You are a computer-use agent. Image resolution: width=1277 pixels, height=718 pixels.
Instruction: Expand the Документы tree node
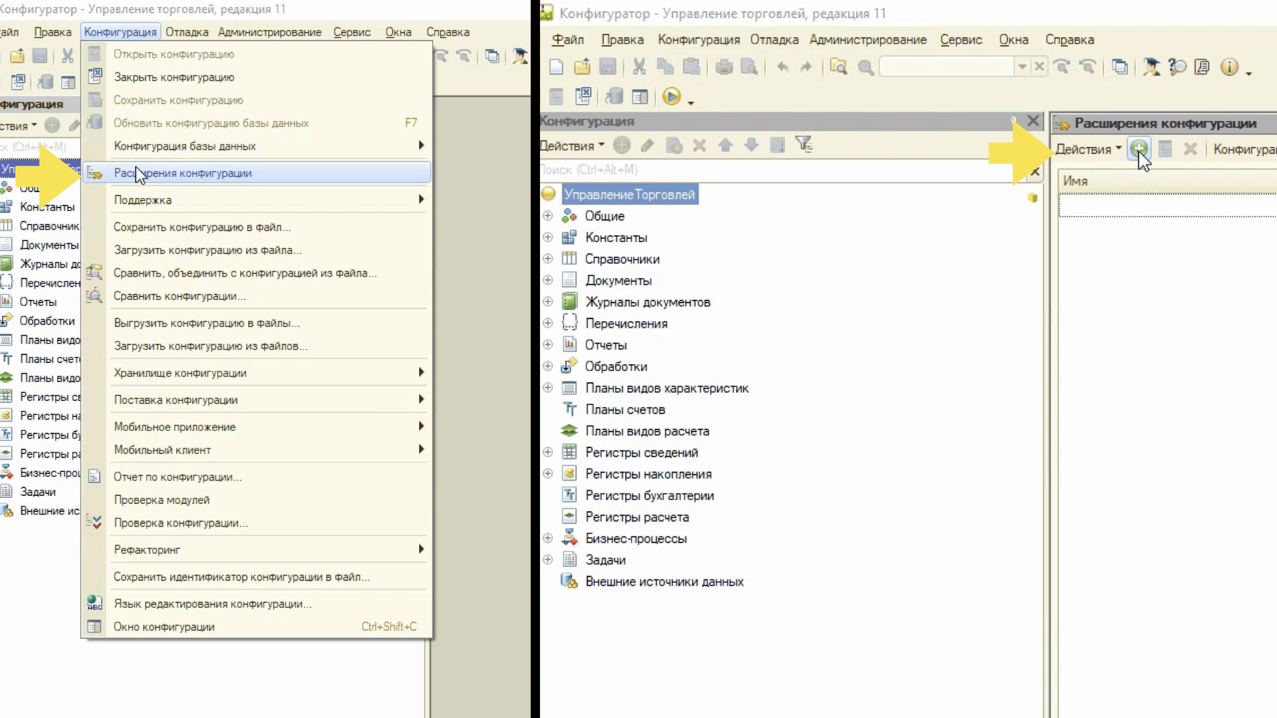(x=547, y=280)
